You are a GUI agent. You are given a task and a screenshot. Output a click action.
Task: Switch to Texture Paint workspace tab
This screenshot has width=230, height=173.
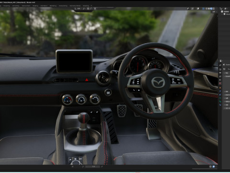[x=26, y=6]
